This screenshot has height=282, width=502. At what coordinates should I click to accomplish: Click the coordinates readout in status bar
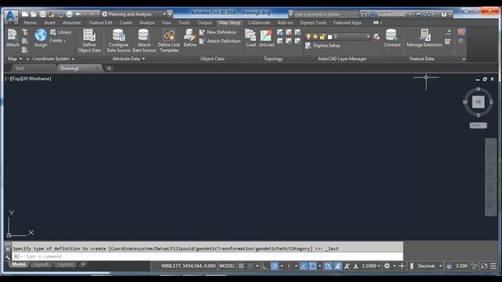188,266
